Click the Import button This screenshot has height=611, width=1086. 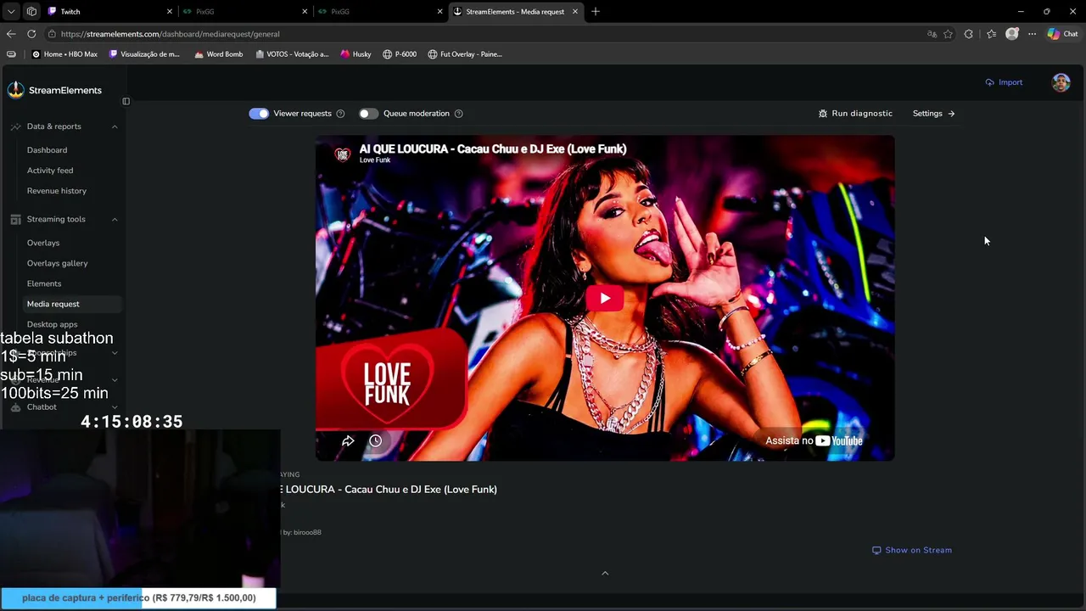(x=1004, y=82)
